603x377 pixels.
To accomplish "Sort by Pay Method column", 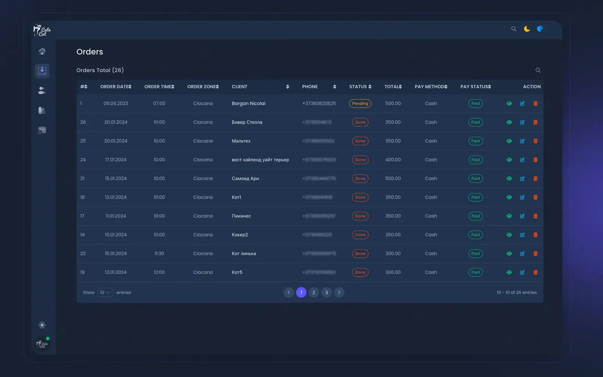I will tap(431, 87).
